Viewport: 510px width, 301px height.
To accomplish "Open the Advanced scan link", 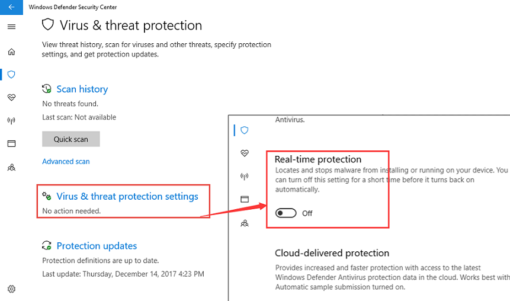I will tap(66, 161).
